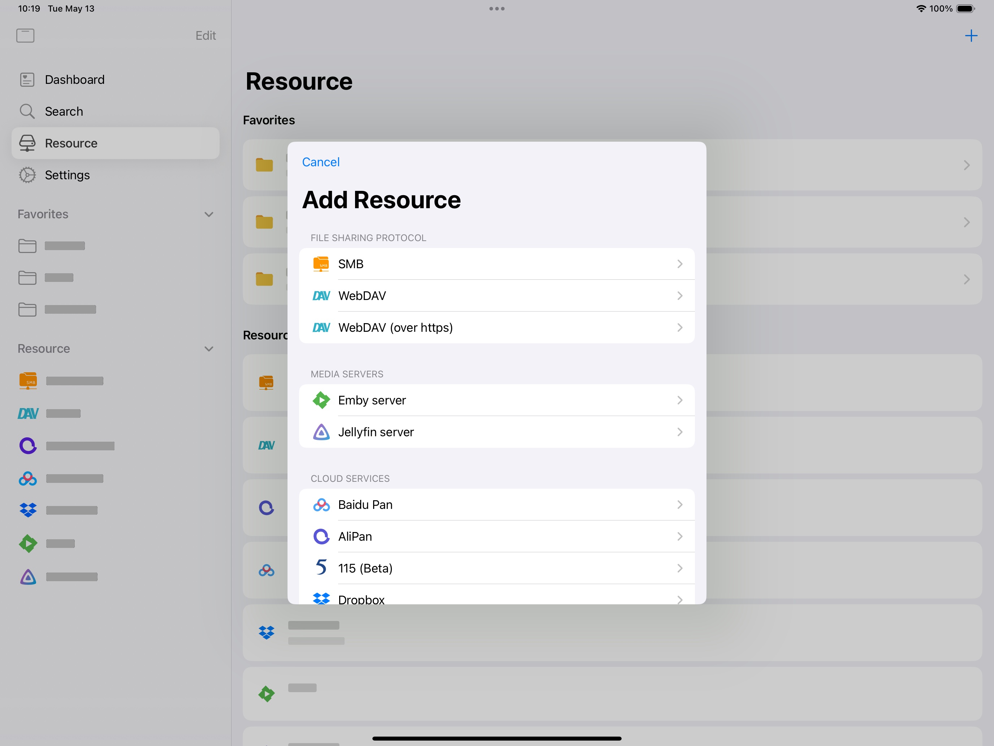
Task: Tap the home indicator bar
Action: click(x=497, y=738)
